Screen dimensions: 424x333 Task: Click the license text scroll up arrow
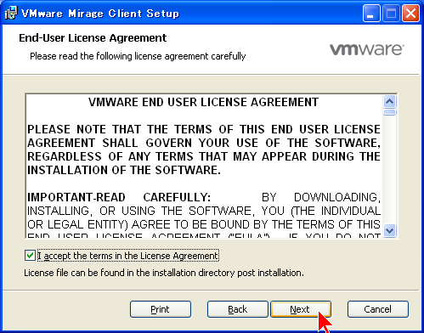(390, 101)
